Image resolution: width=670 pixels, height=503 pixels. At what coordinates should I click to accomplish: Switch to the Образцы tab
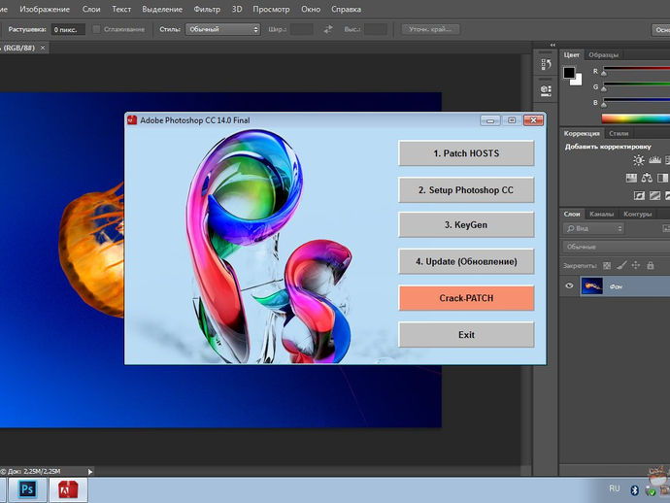click(603, 54)
